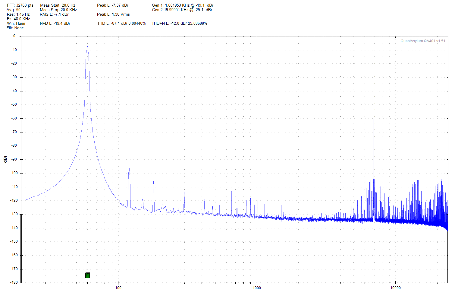Select the Res: 1.46 Hz text
Screen dimensions: 458x293
tap(18, 14)
